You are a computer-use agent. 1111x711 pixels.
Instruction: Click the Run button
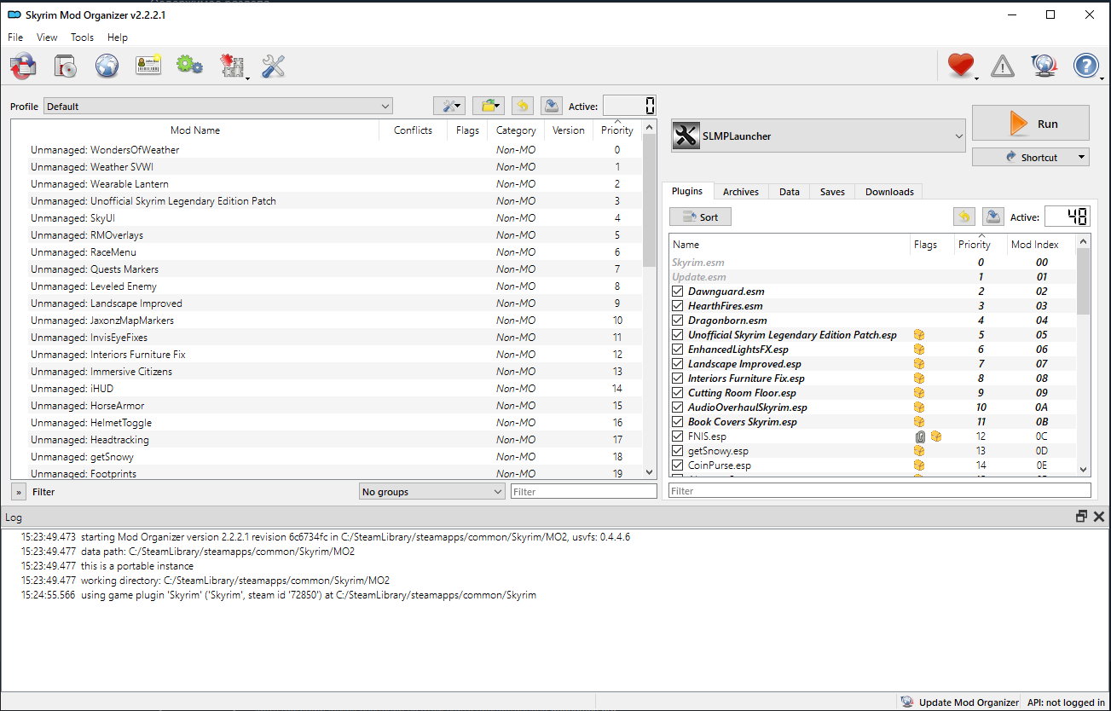coord(1031,123)
